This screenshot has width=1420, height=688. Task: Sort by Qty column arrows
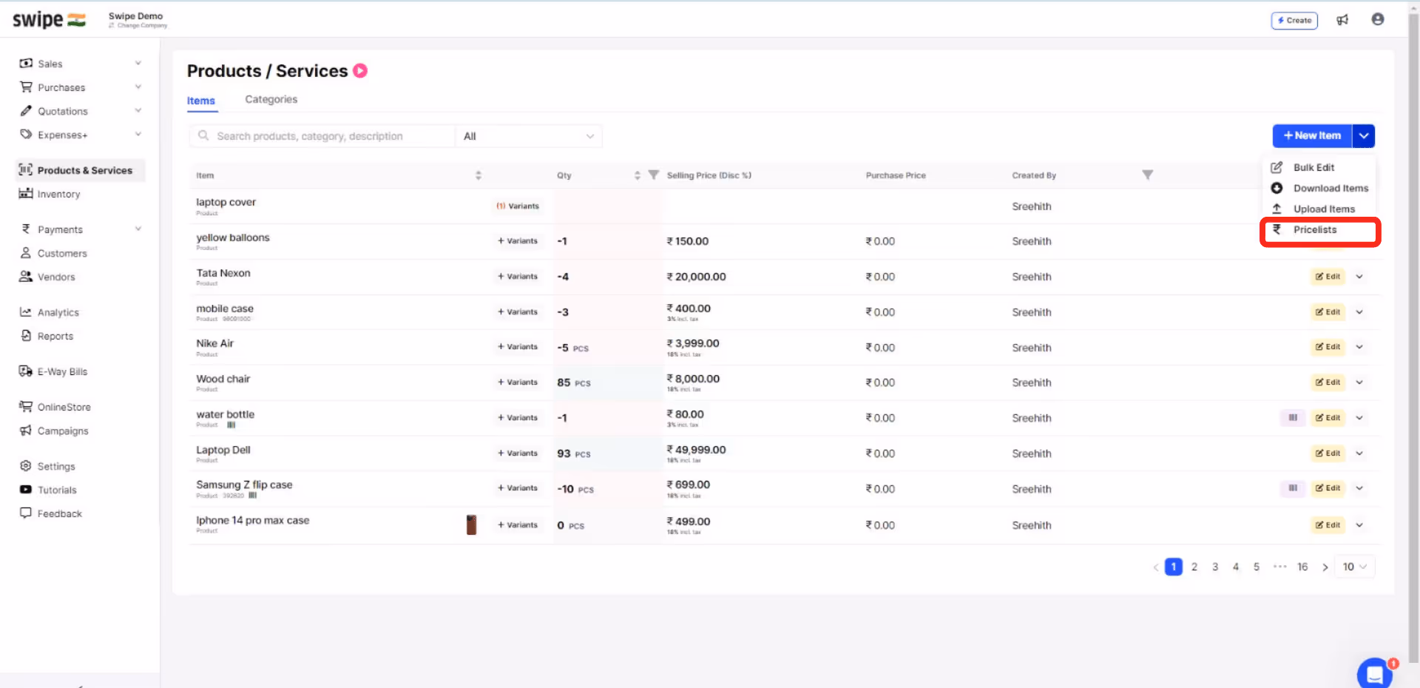638,175
